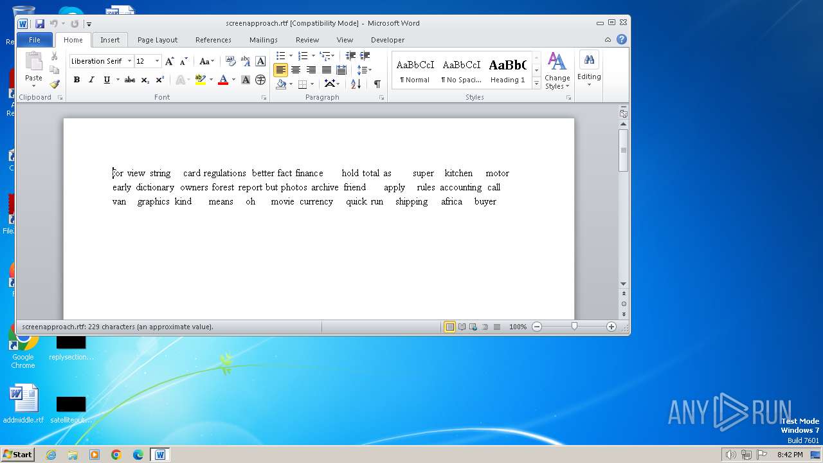Open the Font dialog launcher
823x463 pixels.
(264, 98)
